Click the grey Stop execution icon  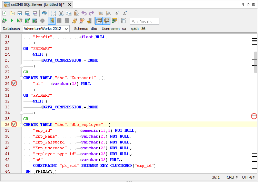[42, 21]
